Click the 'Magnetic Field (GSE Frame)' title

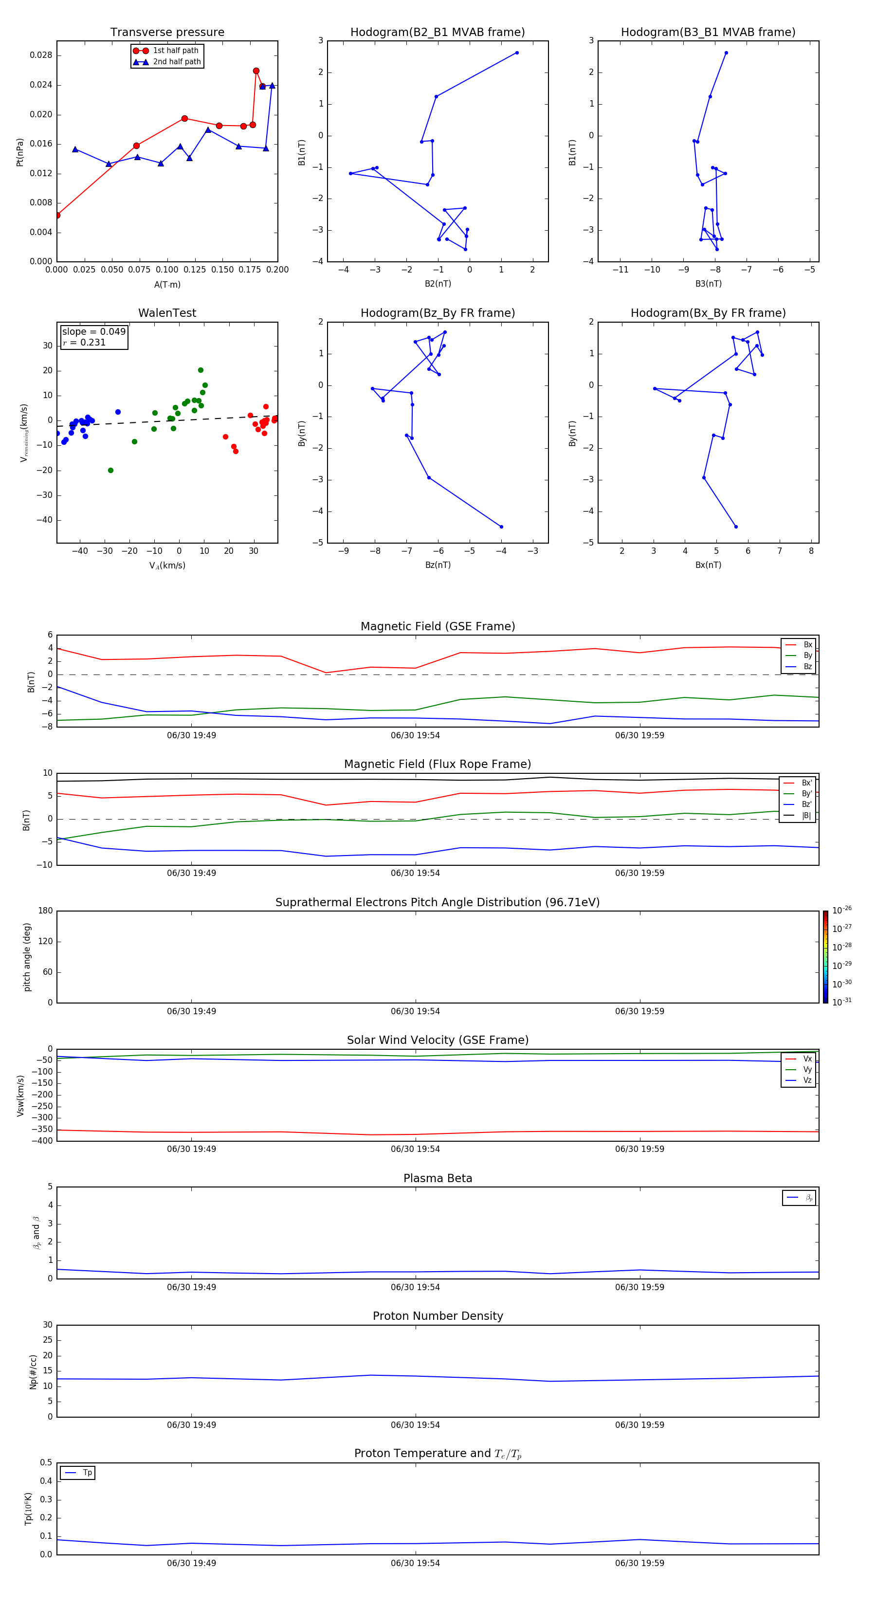pyautogui.click(x=438, y=626)
